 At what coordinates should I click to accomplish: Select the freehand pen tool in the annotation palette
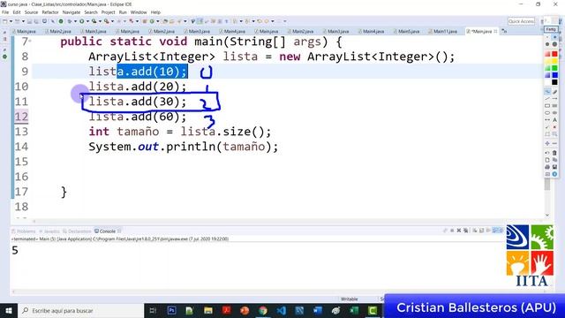pyautogui.click(x=547, y=92)
